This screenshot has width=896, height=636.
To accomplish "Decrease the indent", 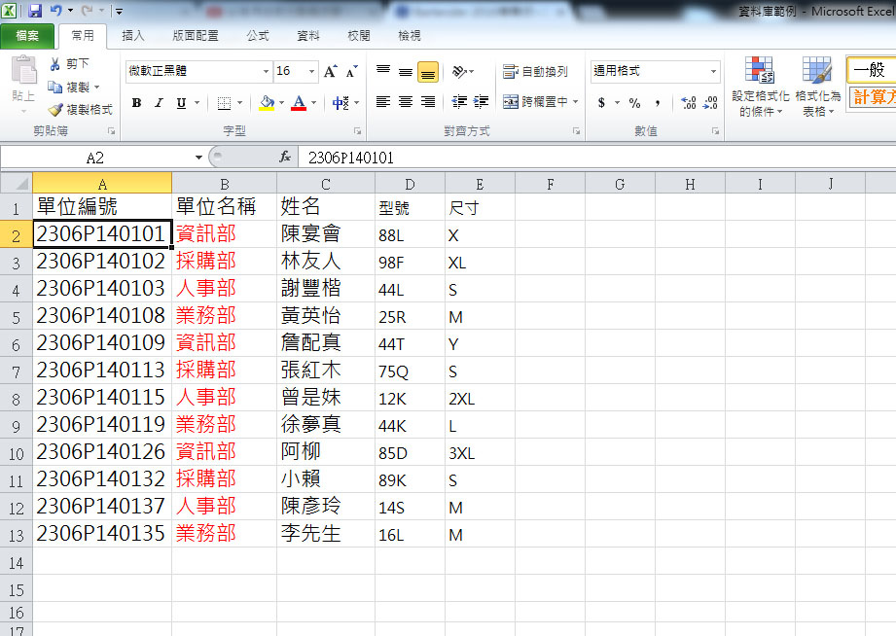I will [x=459, y=102].
